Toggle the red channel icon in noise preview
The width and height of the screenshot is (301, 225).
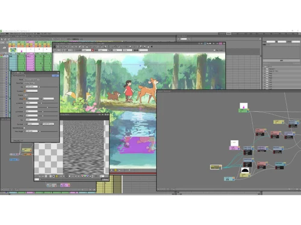(x=82, y=176)
